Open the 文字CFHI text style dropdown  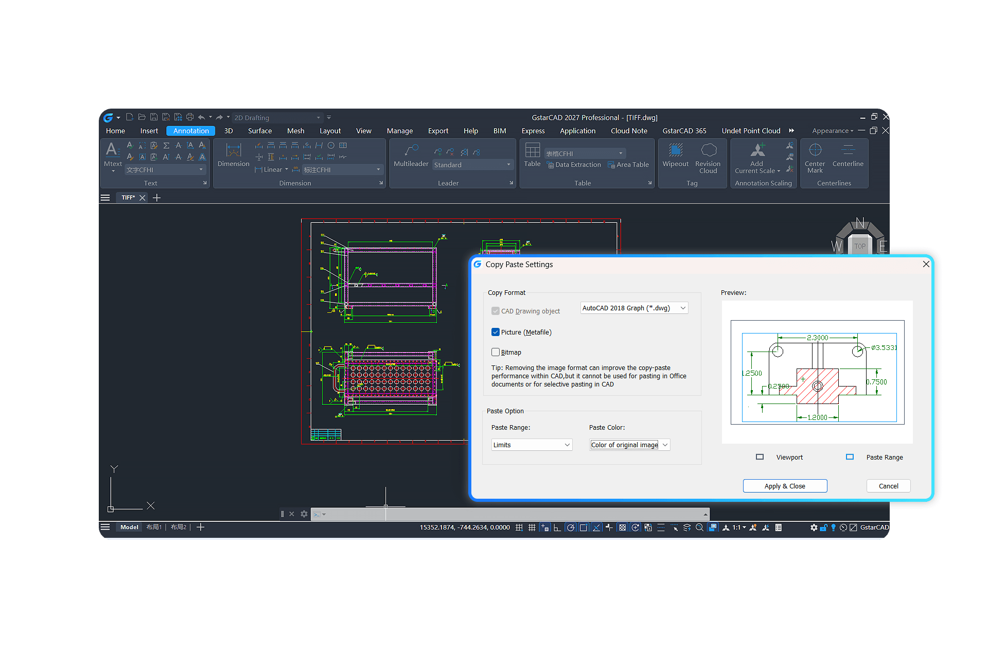click(165, 170)
